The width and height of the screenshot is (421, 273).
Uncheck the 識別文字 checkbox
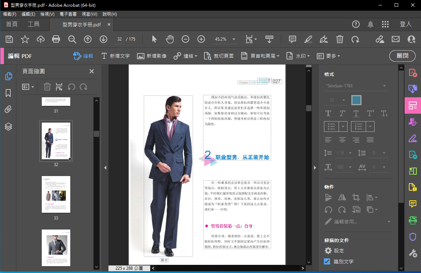click(327, 261)
